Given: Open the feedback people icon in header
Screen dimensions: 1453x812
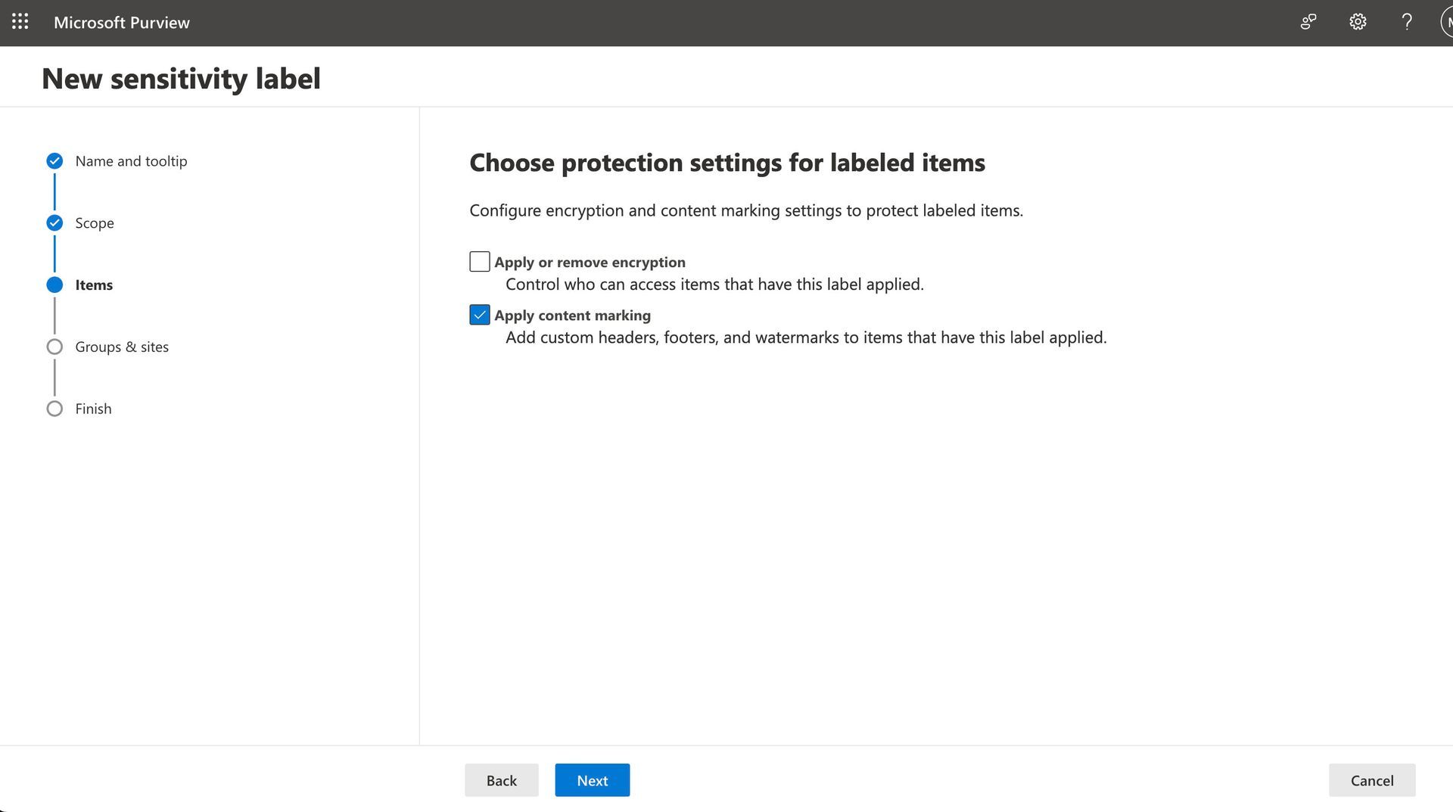Looking at the screenshot, I should pyautogui.click(x=1308, y=22).
